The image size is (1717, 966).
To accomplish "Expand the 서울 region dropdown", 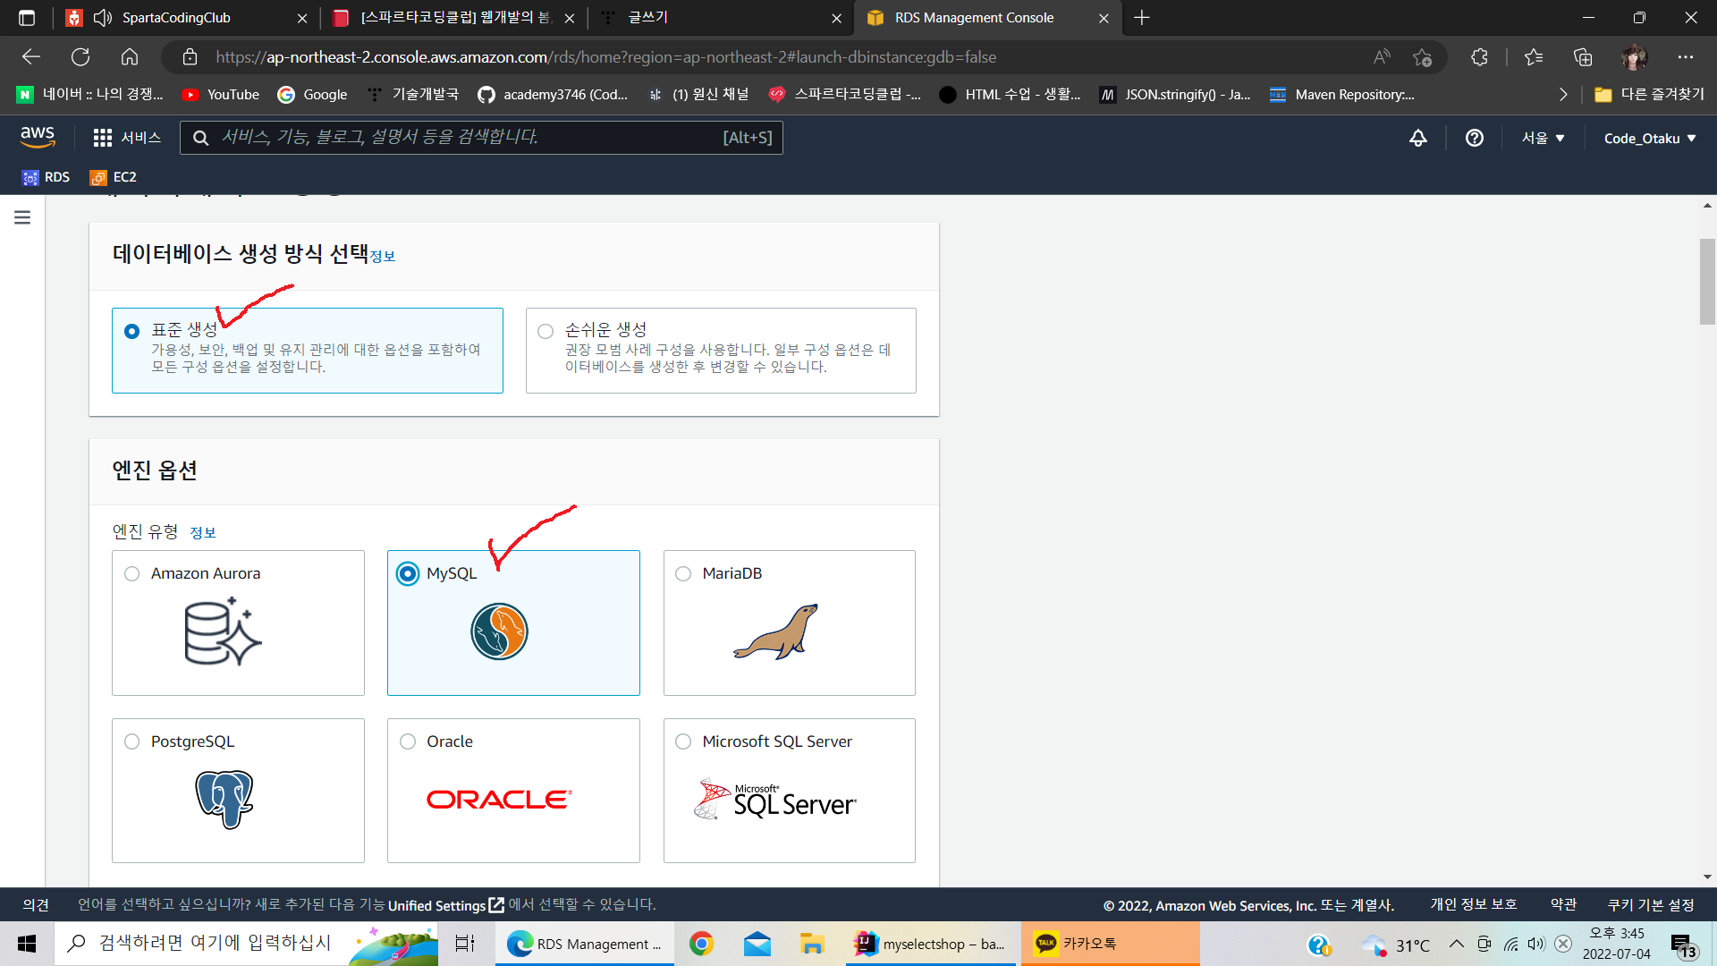I will [x=1544, y=138].
